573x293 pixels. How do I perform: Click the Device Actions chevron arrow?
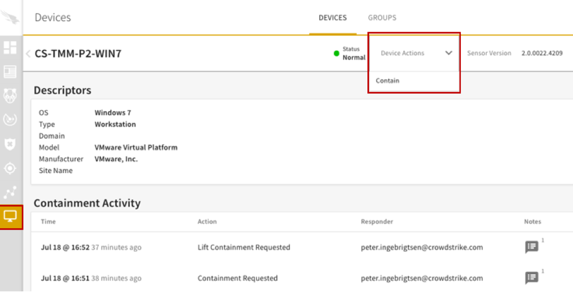pos(449,54)
